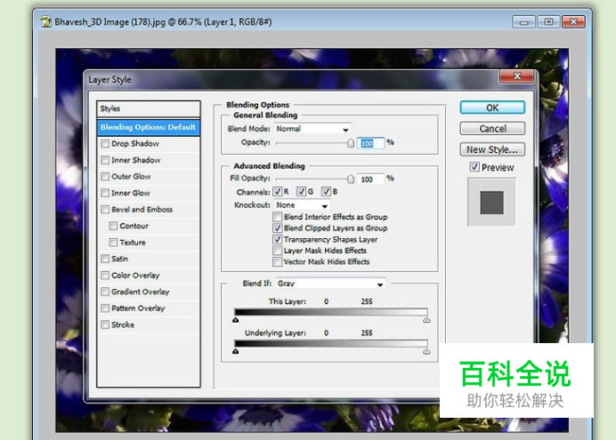This screenshot has width=616, height=440.
Task: Click the style preview swatch
Action: [x=492, y=203]
